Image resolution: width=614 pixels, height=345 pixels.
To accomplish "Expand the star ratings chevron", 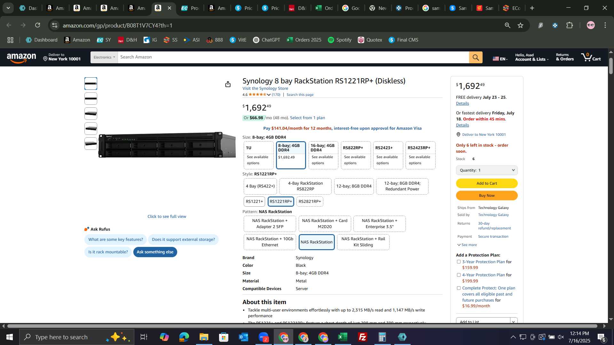I will tap(269, 95).
